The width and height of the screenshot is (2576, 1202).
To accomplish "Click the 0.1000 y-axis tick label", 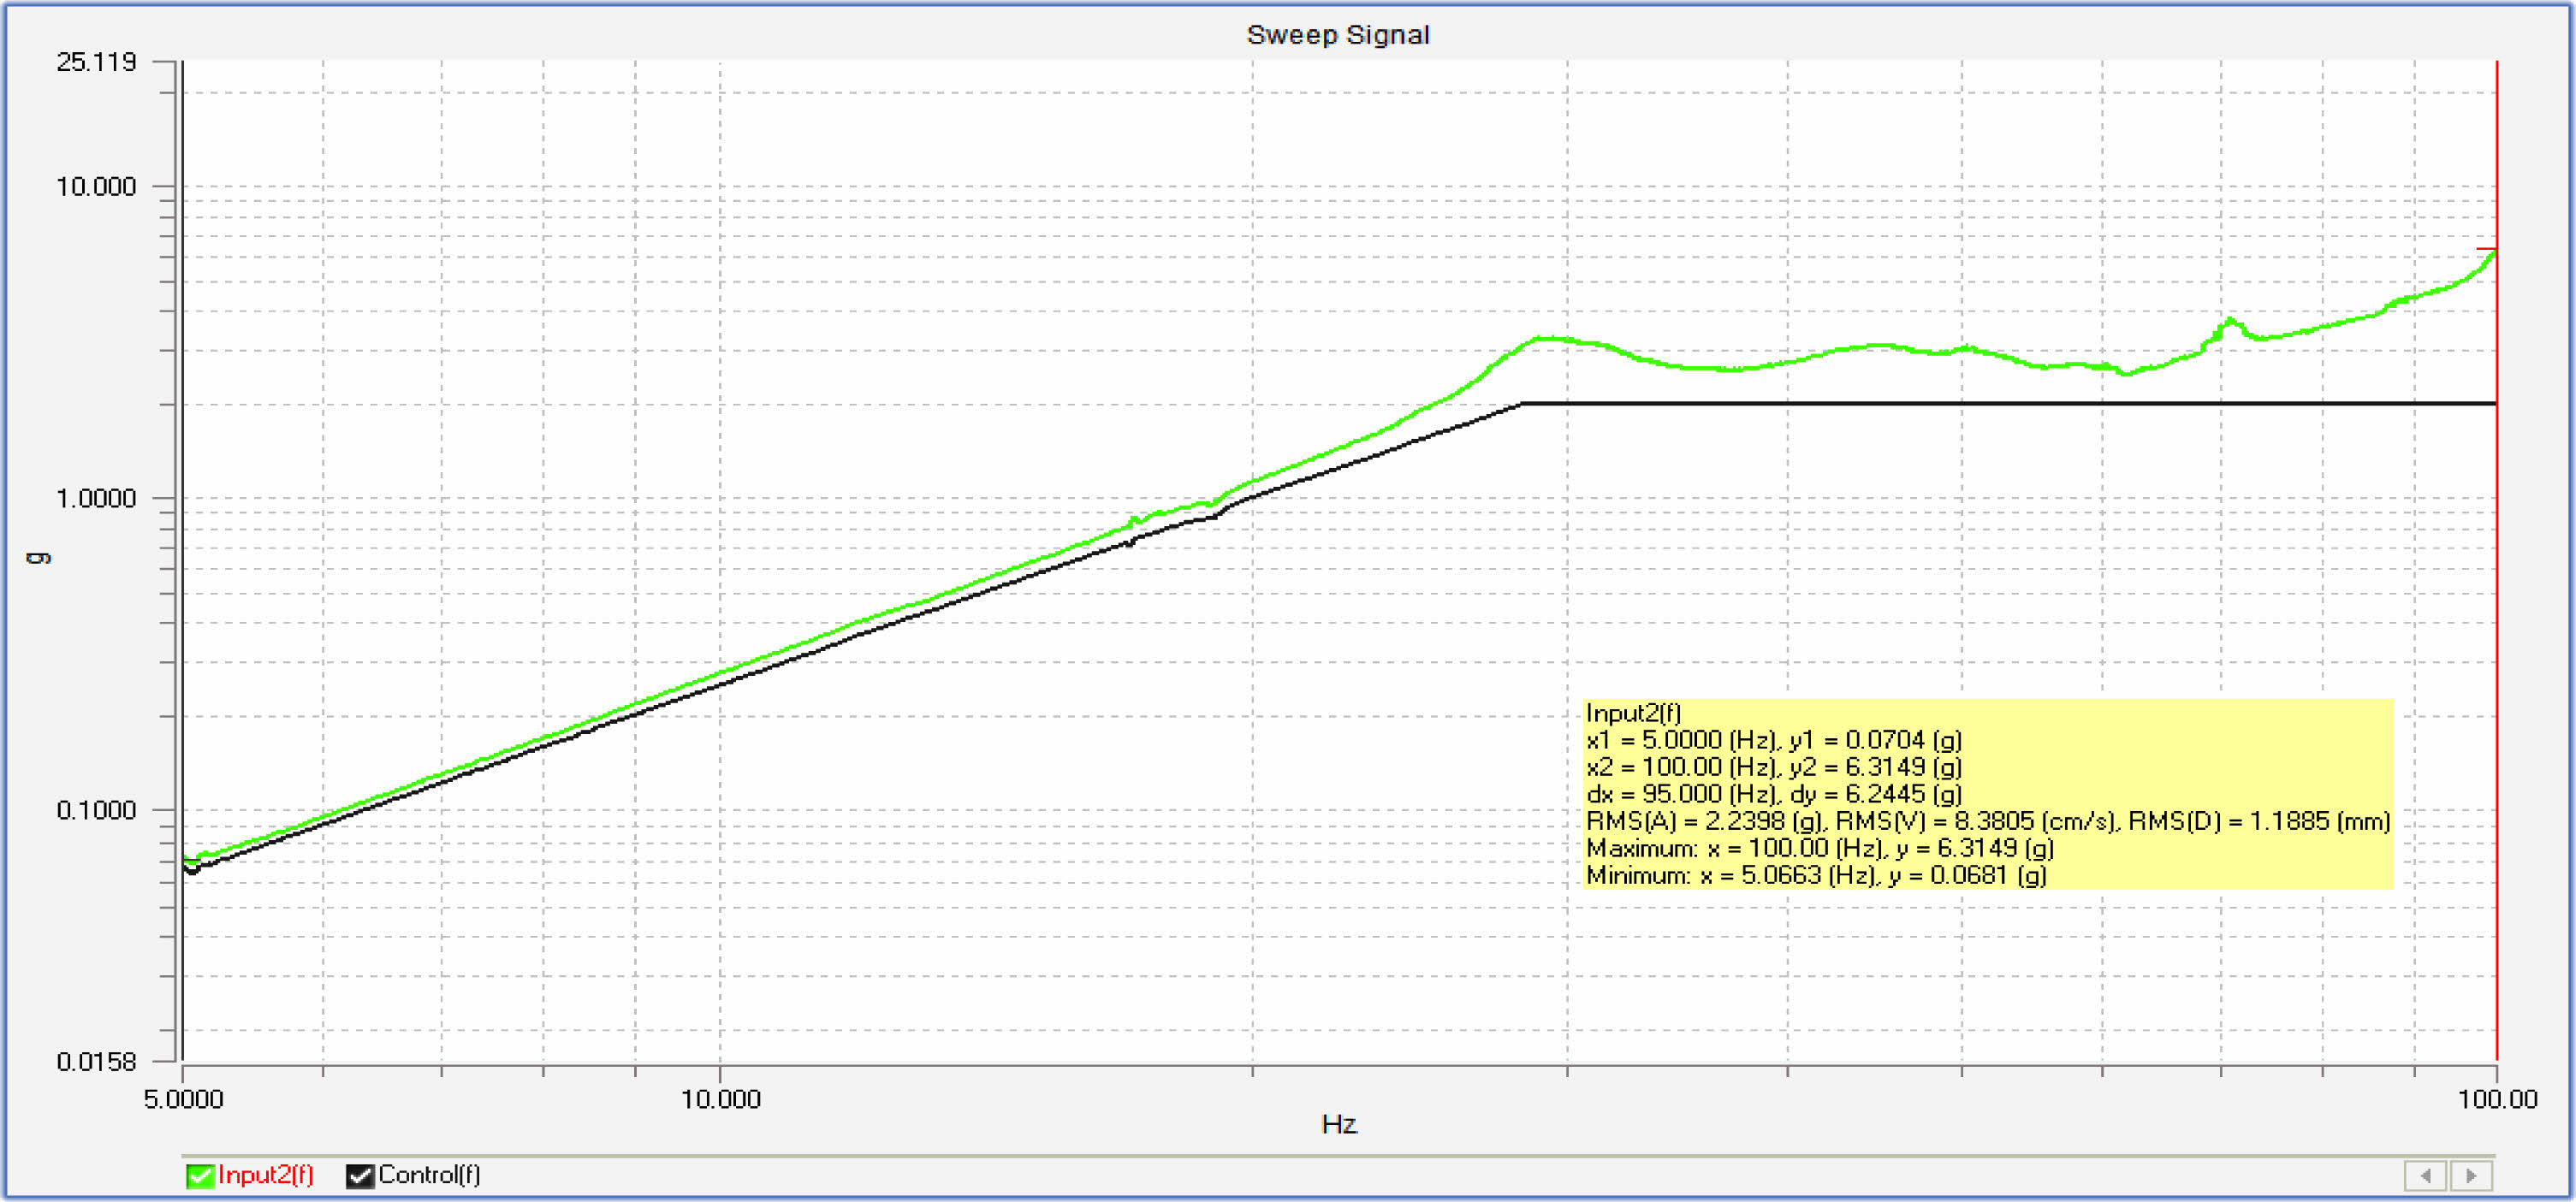I will [x=96, y=810].
